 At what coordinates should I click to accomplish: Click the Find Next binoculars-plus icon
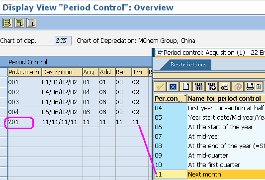click(x=212, y=87)
